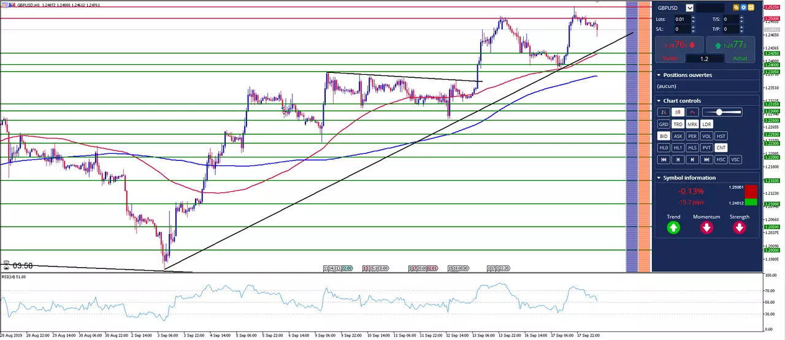Toggle the CNT countdown button
This screenshot has width=785, height=340.
coord(721,148)
